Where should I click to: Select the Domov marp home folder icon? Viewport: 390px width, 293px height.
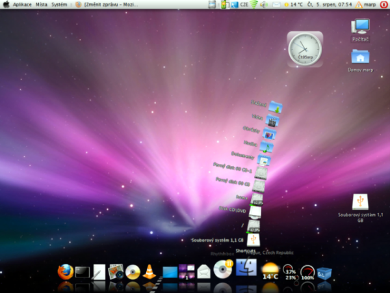coord(360,61)
